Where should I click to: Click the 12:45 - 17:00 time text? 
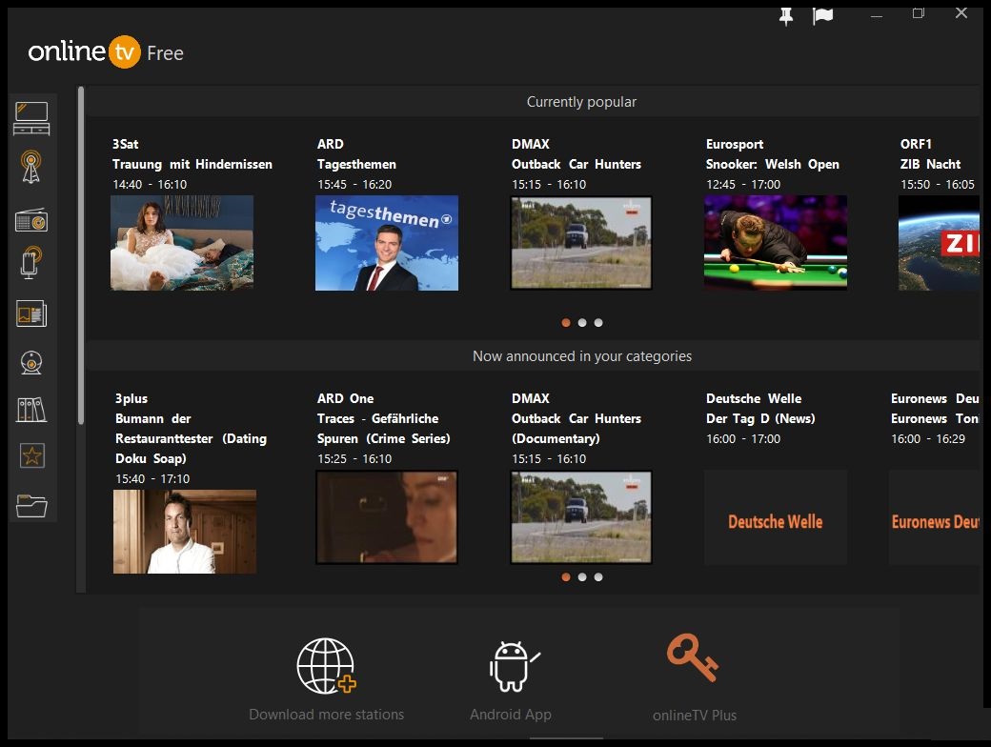(743, 185)
